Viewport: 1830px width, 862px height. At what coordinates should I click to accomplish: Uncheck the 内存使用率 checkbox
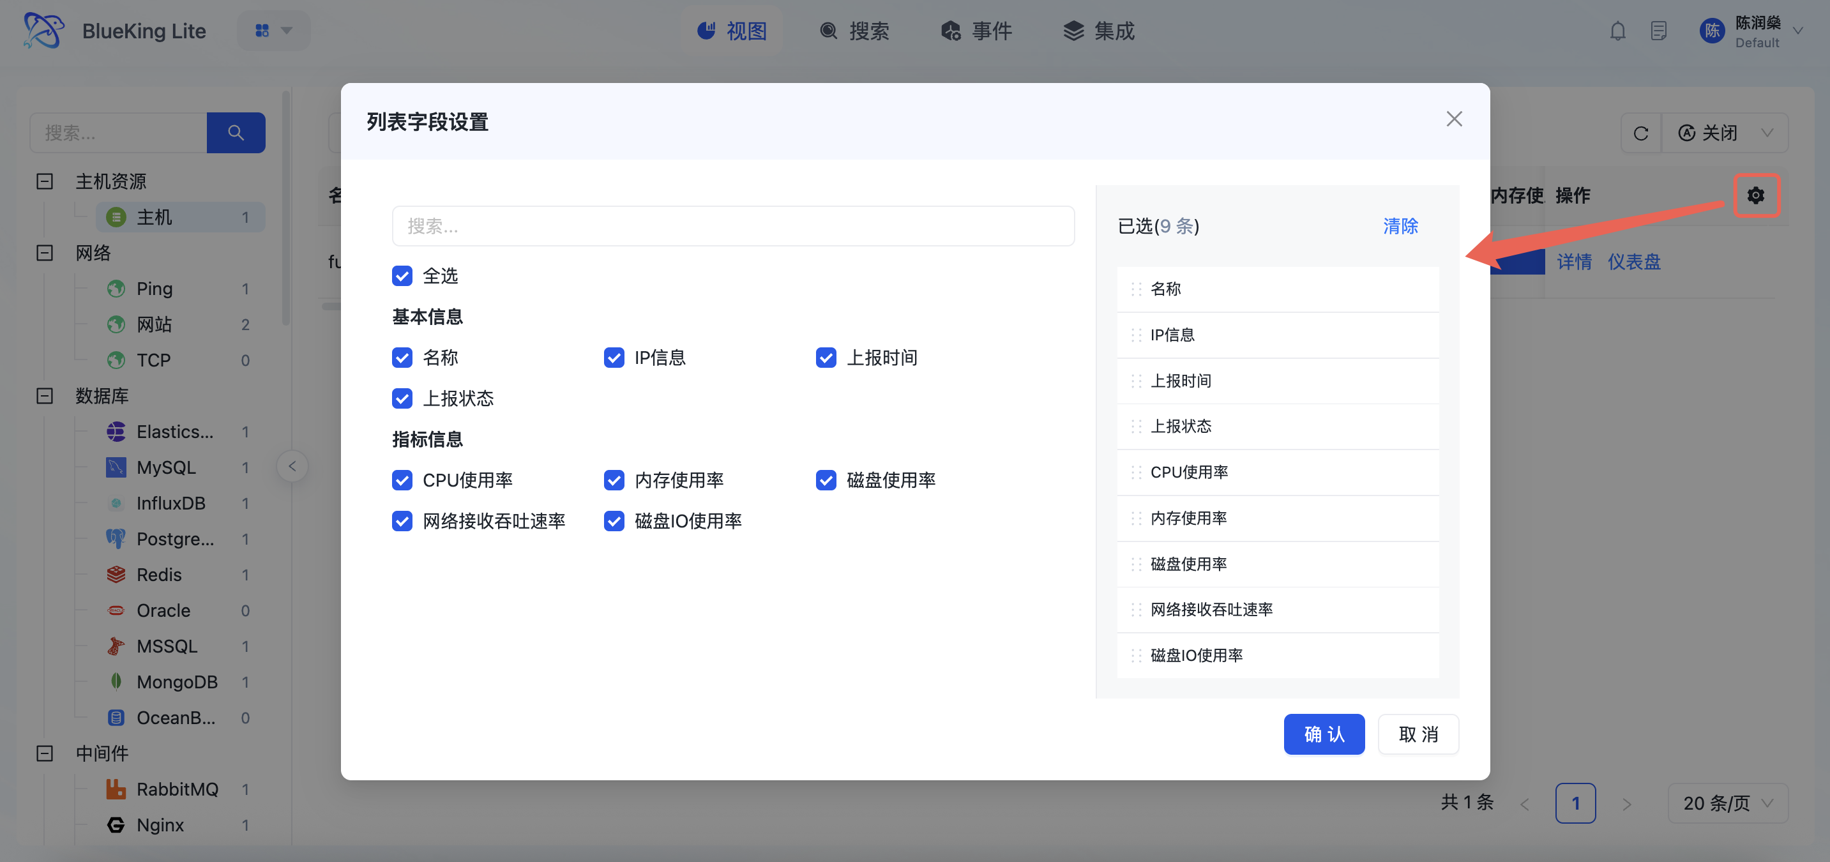click(614, 480)
